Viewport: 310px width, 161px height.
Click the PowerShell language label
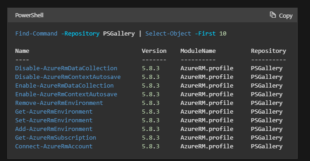[x=29, y=15]
